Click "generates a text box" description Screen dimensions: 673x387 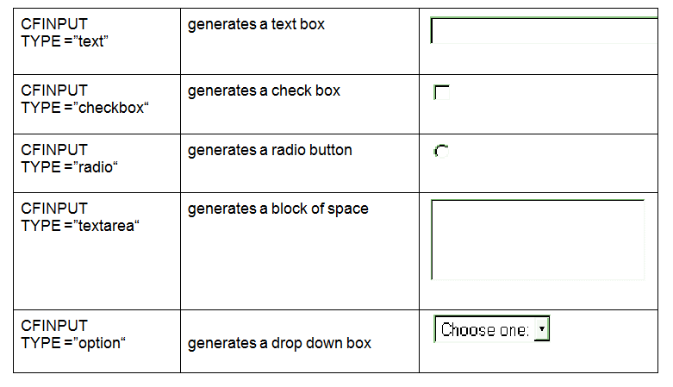256,24
